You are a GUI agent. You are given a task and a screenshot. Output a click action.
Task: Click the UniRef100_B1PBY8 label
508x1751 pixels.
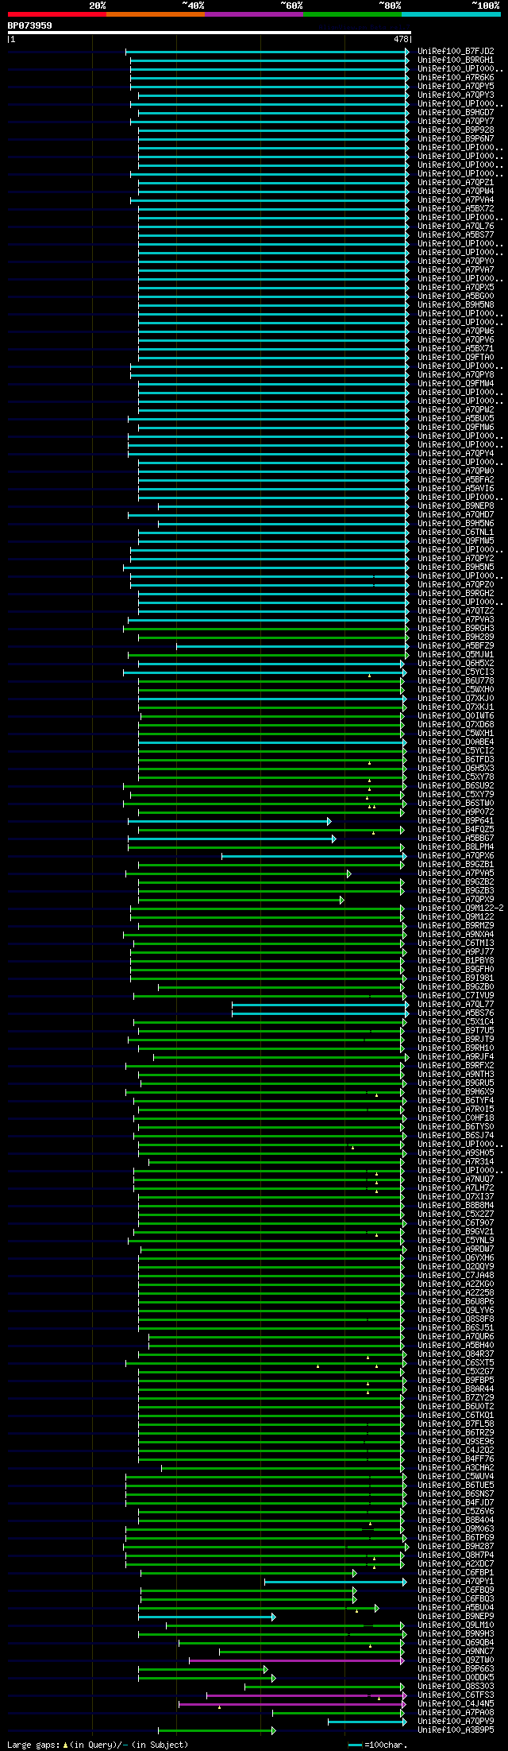[456, 961]
